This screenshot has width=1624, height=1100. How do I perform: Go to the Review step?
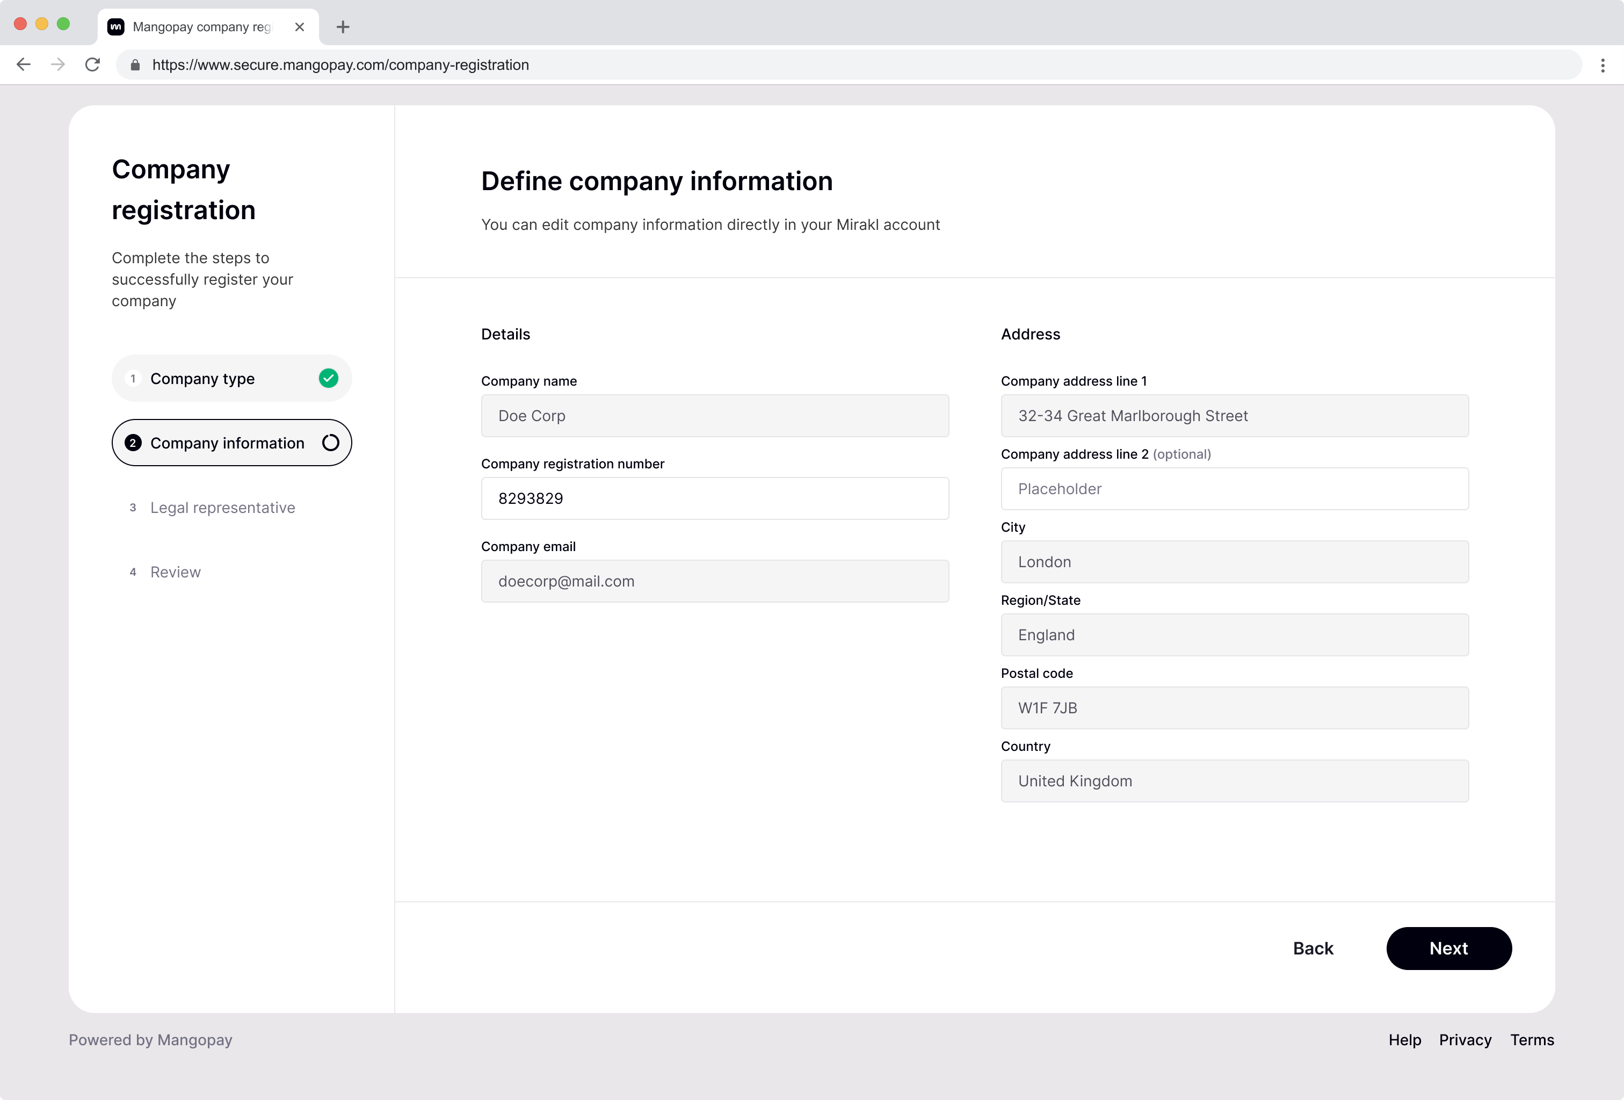coord(176,571)
